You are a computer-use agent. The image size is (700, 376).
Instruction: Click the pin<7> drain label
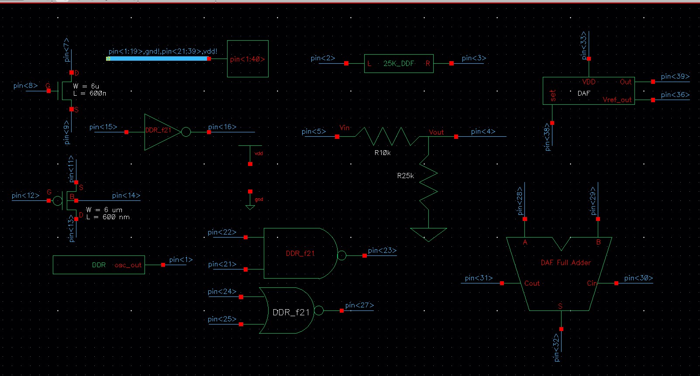[66, 49]
